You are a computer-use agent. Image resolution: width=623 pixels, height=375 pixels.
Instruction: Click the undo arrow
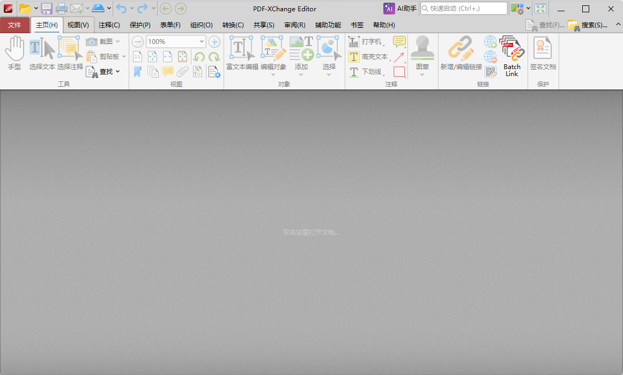(x=121, y=9)
